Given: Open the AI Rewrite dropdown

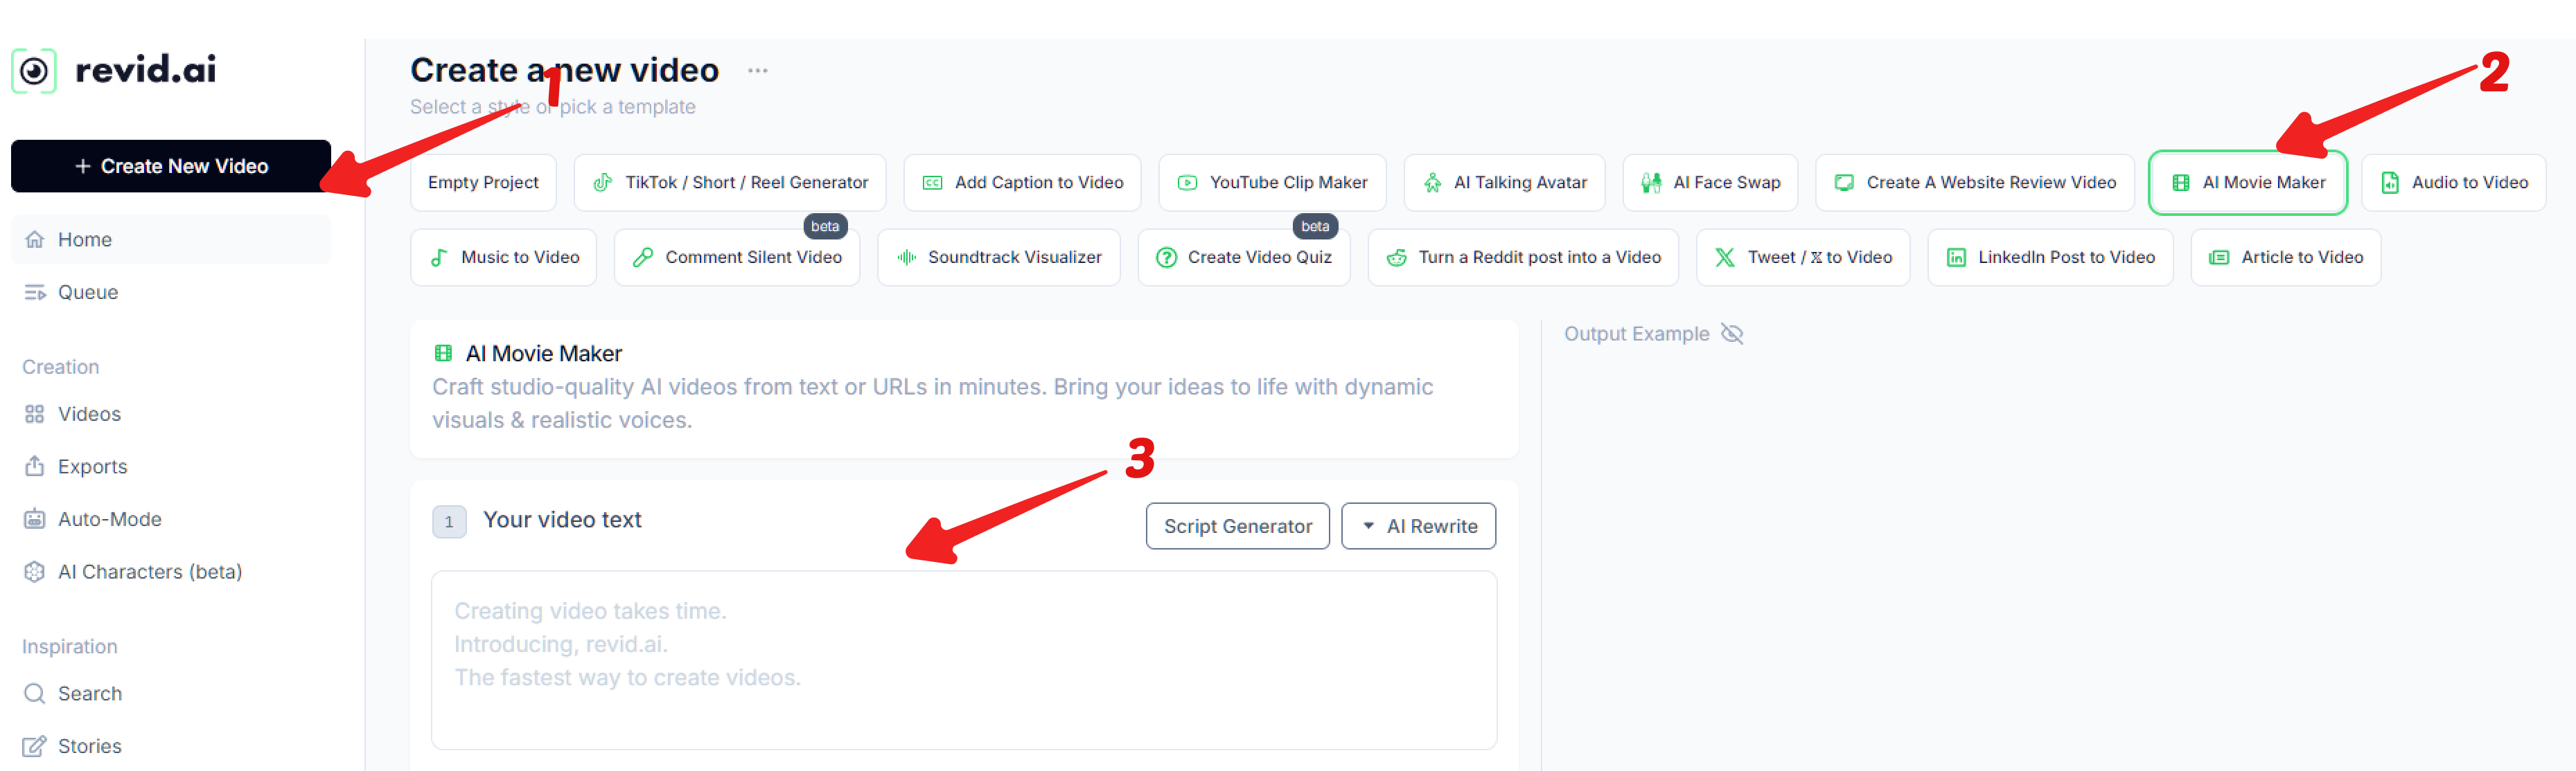Looking at the screenshot, I should [1418, 526].
